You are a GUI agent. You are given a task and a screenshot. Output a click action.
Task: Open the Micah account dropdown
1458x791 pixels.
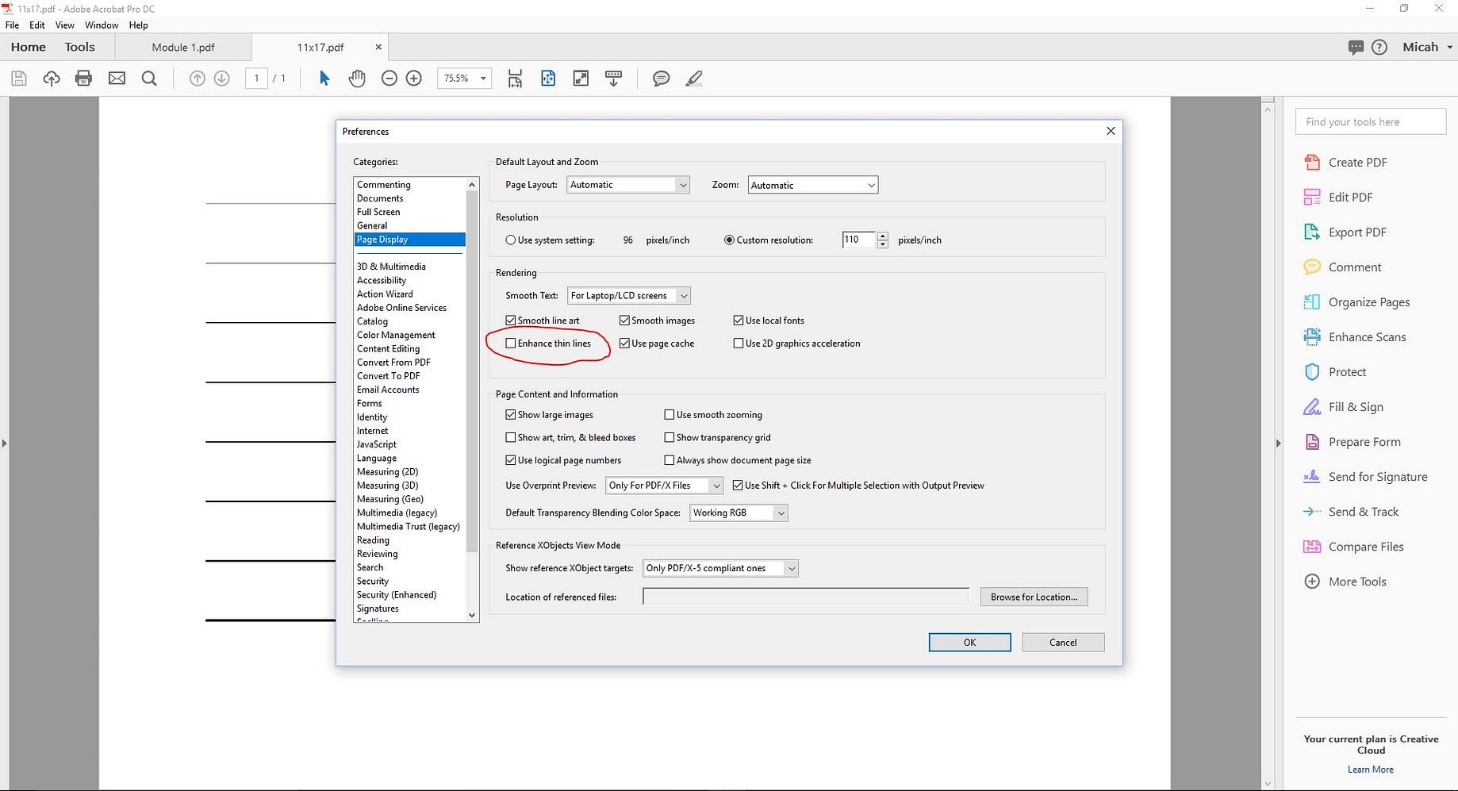pyautogui.click(x=1427, y=48)
